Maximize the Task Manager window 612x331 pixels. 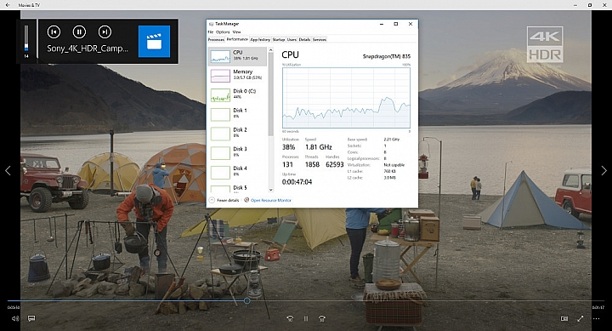[x=396, y=24]
